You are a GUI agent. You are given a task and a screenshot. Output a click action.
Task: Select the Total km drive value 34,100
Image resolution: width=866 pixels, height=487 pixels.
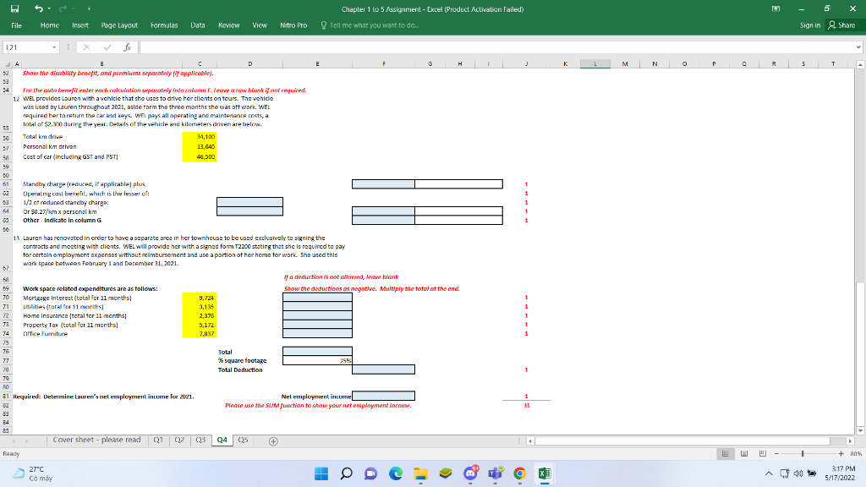tap(200, 136)
